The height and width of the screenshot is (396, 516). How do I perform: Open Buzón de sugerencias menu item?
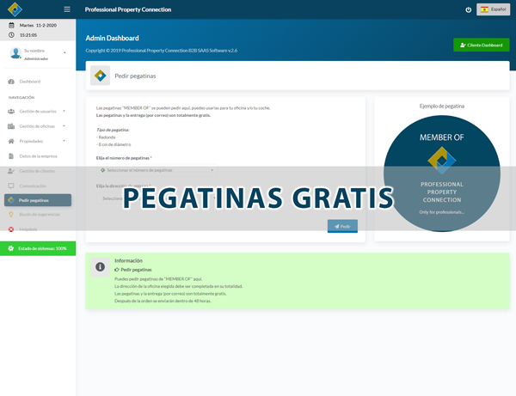(40, 214)
